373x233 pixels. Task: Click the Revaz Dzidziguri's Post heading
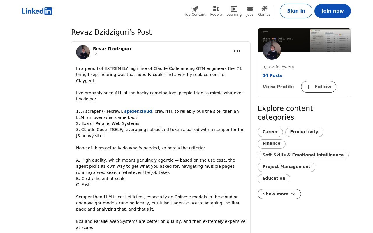[111, 32]
